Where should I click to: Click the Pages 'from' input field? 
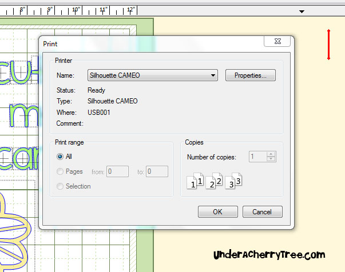coord(117,171)
